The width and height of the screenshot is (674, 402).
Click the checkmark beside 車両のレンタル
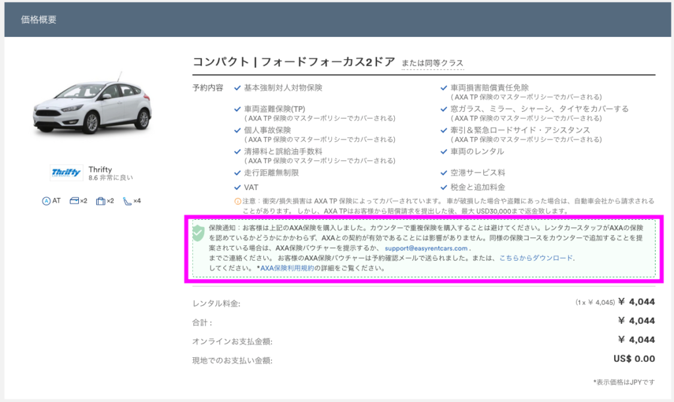pos(444,151)
